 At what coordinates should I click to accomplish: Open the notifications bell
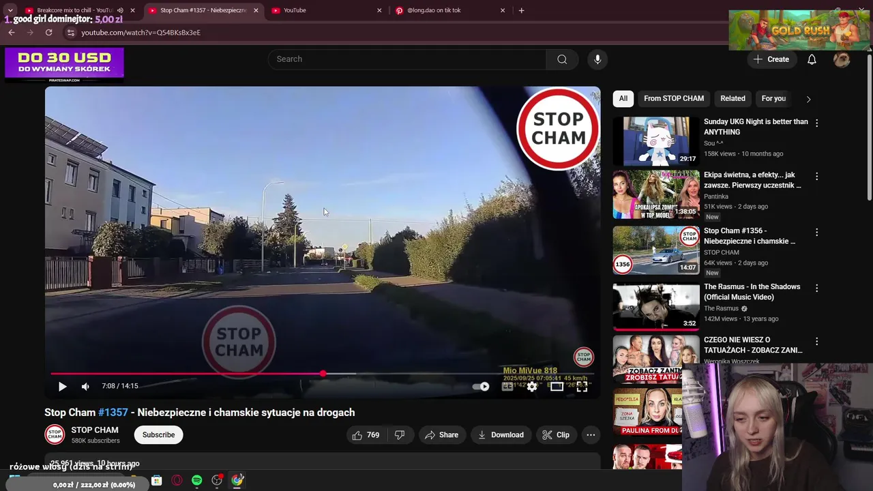[812, 59]
